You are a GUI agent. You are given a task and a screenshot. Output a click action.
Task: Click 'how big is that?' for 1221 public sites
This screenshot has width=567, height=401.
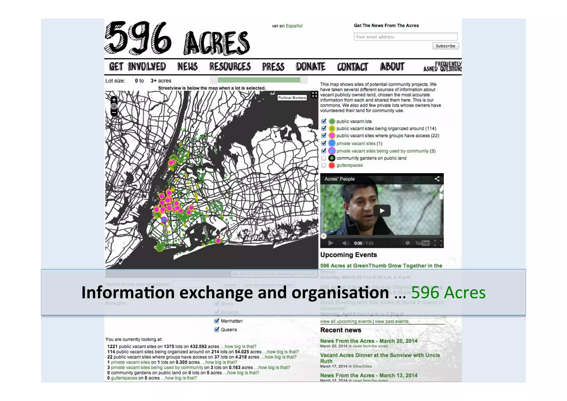[x=241, y=346]
